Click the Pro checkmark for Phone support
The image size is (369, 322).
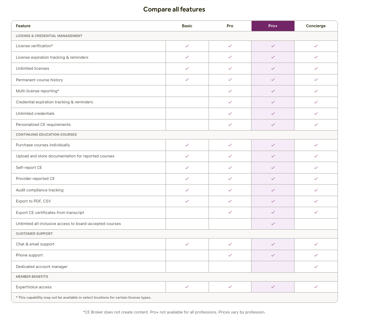click(x=230, y=255)
